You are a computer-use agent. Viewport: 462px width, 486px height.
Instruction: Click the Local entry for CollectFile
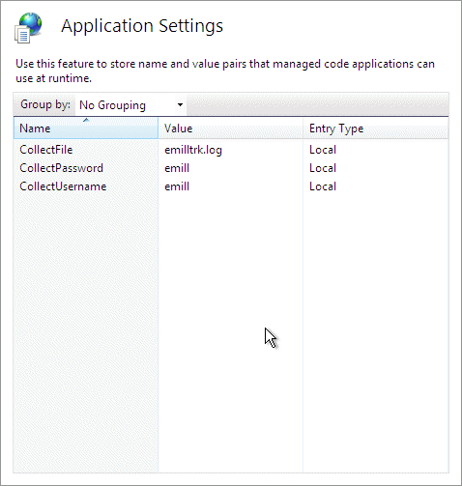[x=323, y=150]
